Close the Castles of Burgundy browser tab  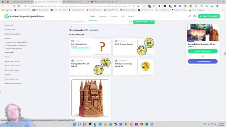tap(60, 2)
